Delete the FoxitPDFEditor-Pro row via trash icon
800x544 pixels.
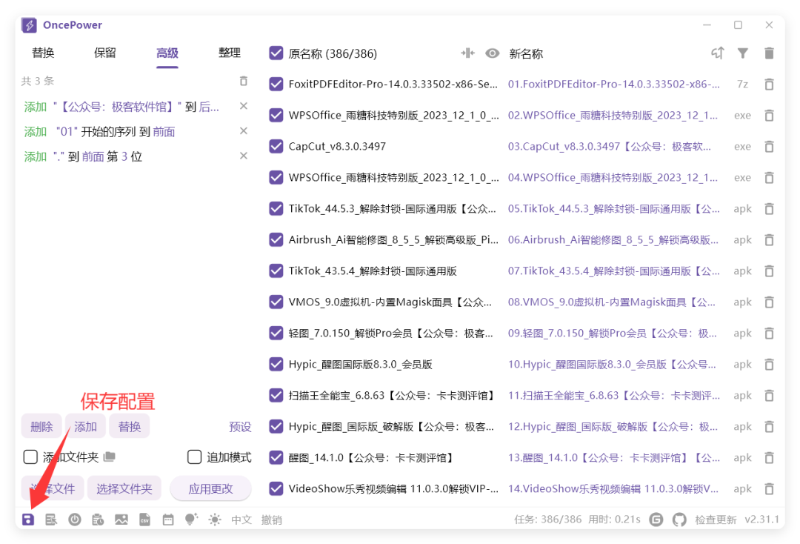(770, 84)
